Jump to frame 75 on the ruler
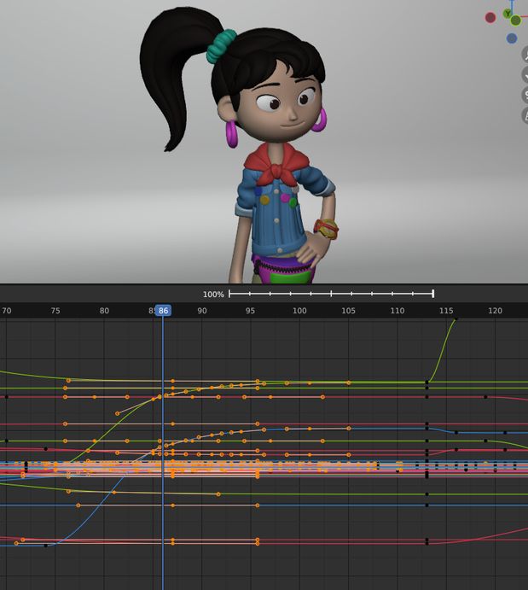This screenshot has height=590, width=528. 55,311
